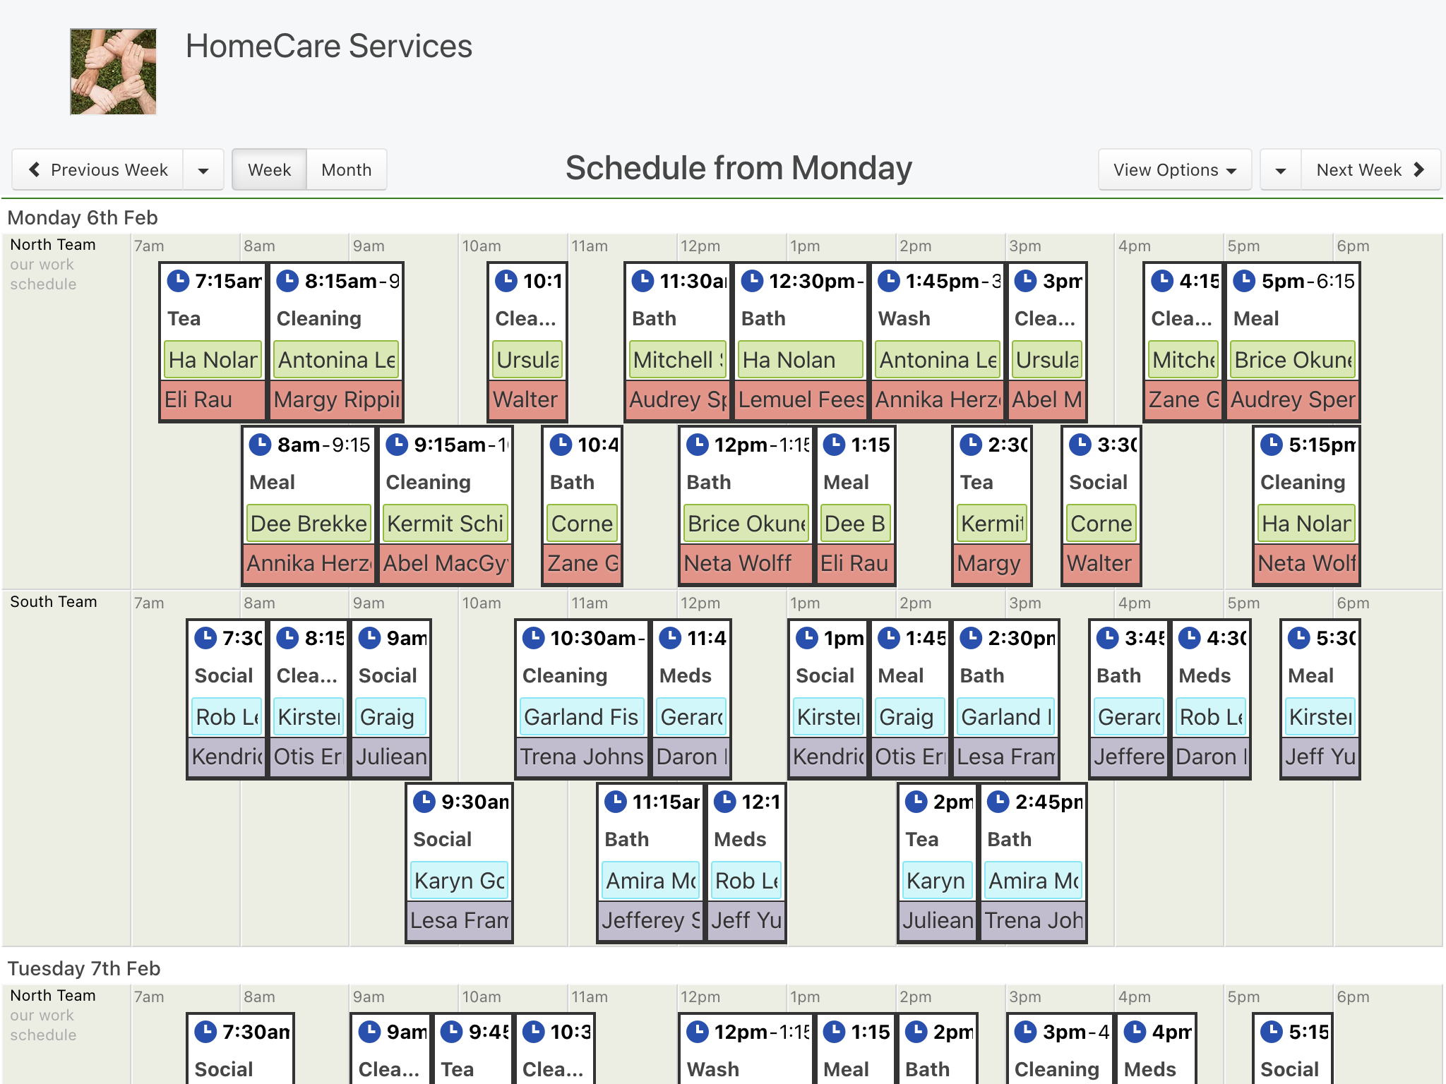Click the clock icon on the 8:15am Cleaning shift
The height and width of the screenshot is (1084, 1446).
pyautogui.click(x=287, y=280)
